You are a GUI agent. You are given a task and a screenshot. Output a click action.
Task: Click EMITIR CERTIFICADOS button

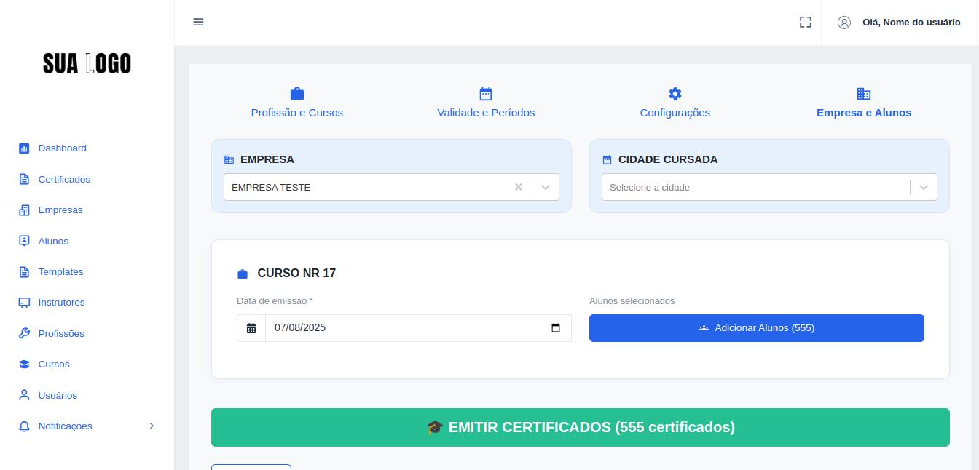pyautogui.click(x=581, y=427)
